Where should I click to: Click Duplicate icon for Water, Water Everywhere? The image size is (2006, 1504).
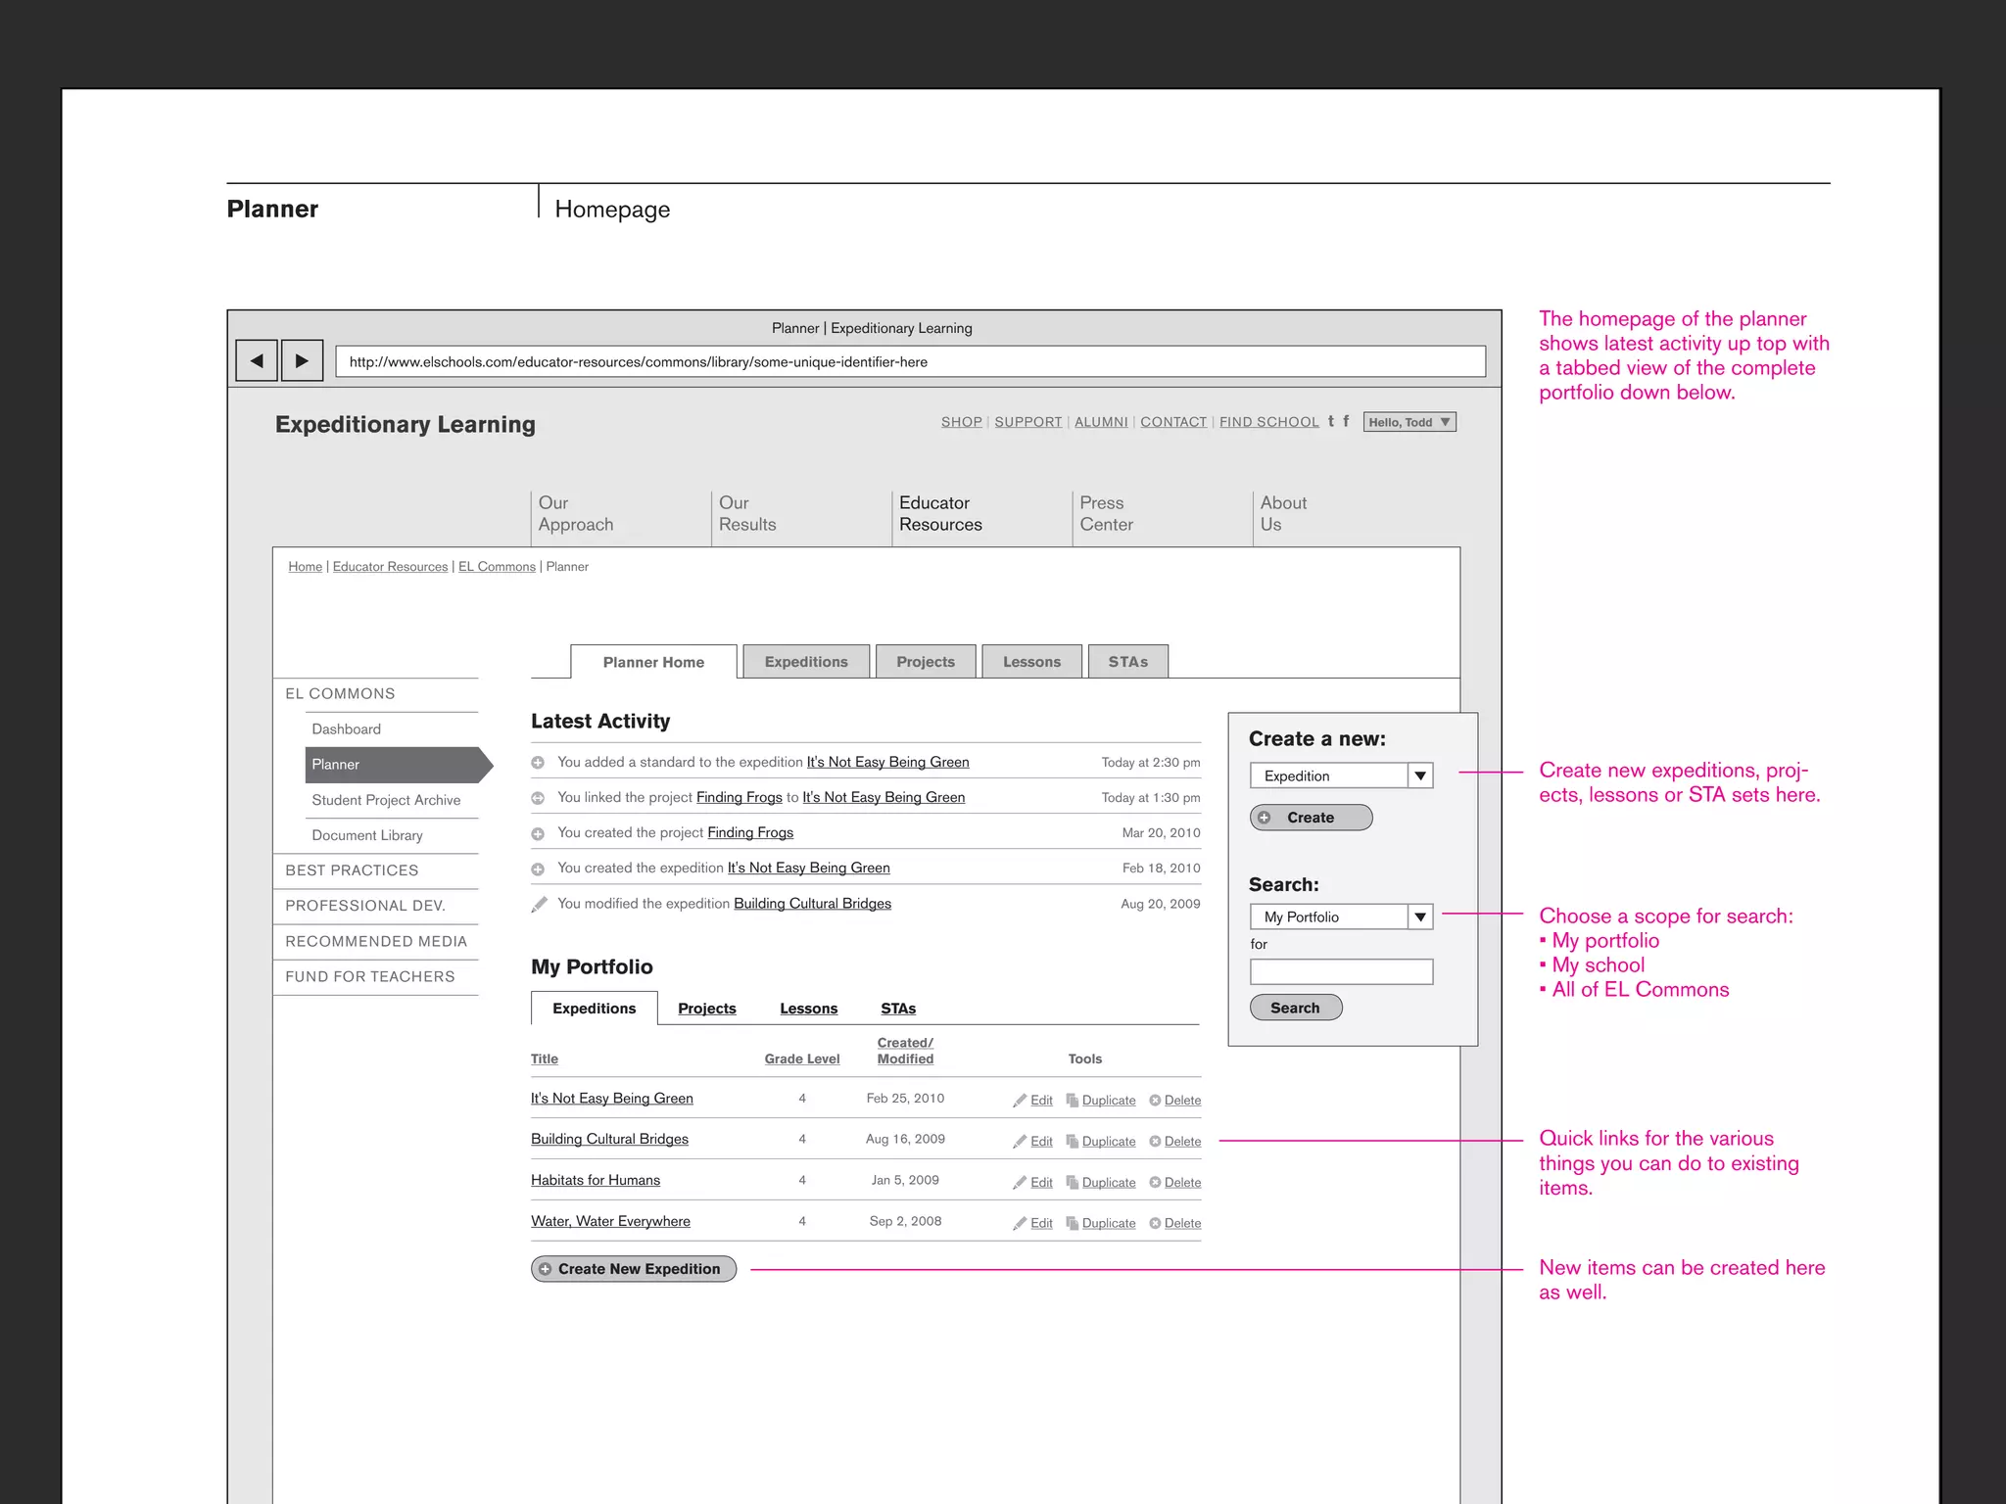pyautogui.click(x=1072, y=1224)
